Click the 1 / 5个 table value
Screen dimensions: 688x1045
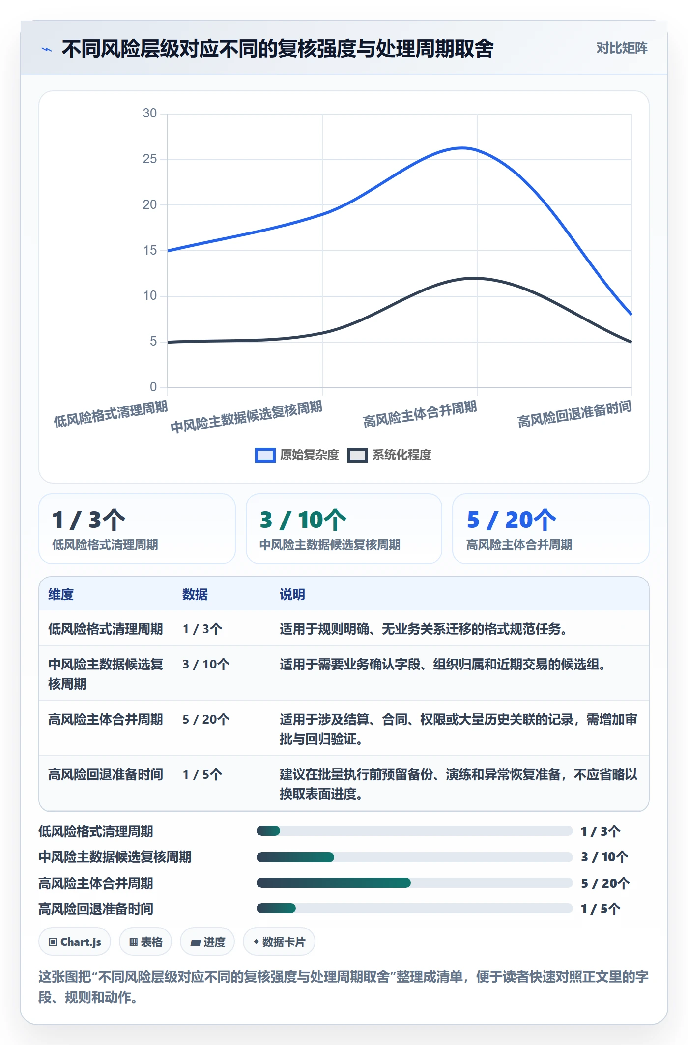pyautogui.click(x=202, y=774)
